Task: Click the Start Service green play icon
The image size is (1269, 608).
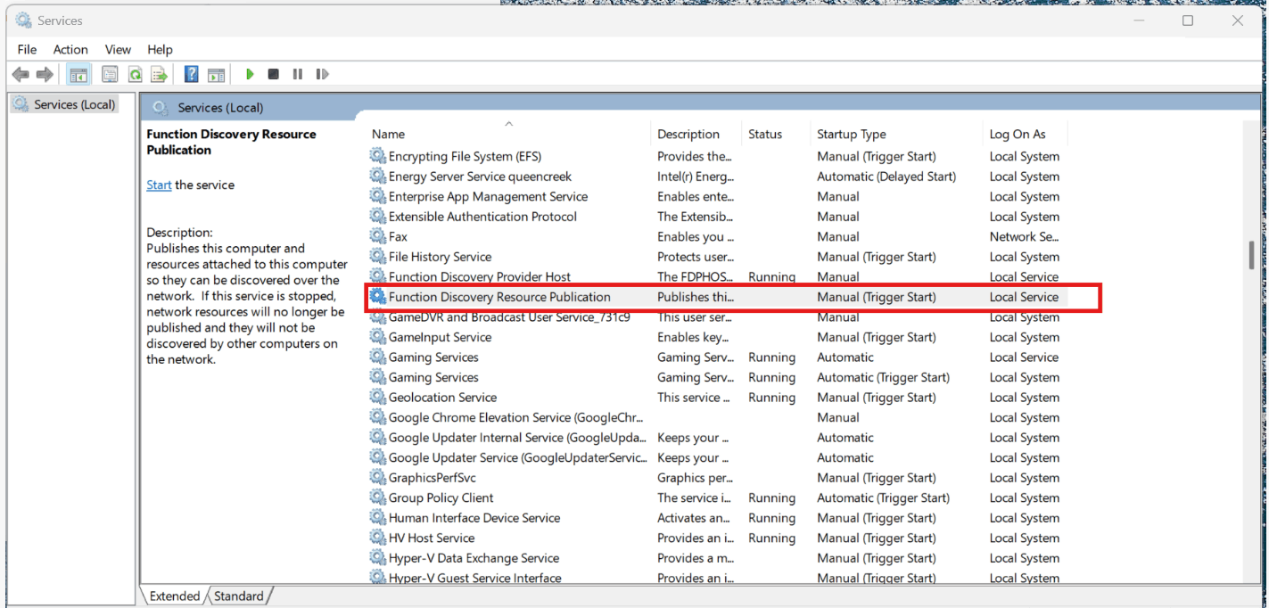Action: pos(250,74)
